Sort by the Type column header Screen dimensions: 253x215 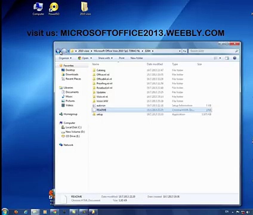click(x=175, y=64)
